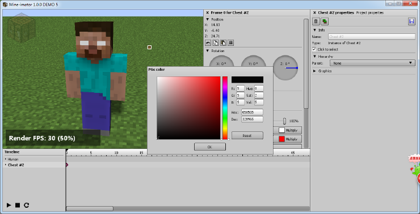Click the Hue value field
The height and width of the screenshot is (214, 420).
[x=259, y=88]
